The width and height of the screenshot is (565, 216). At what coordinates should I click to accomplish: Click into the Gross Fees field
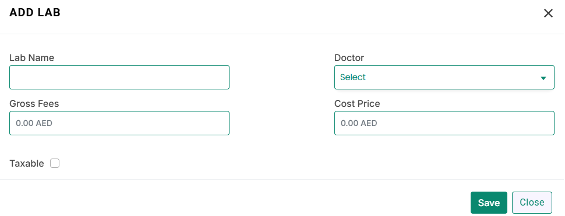[119, 123]
